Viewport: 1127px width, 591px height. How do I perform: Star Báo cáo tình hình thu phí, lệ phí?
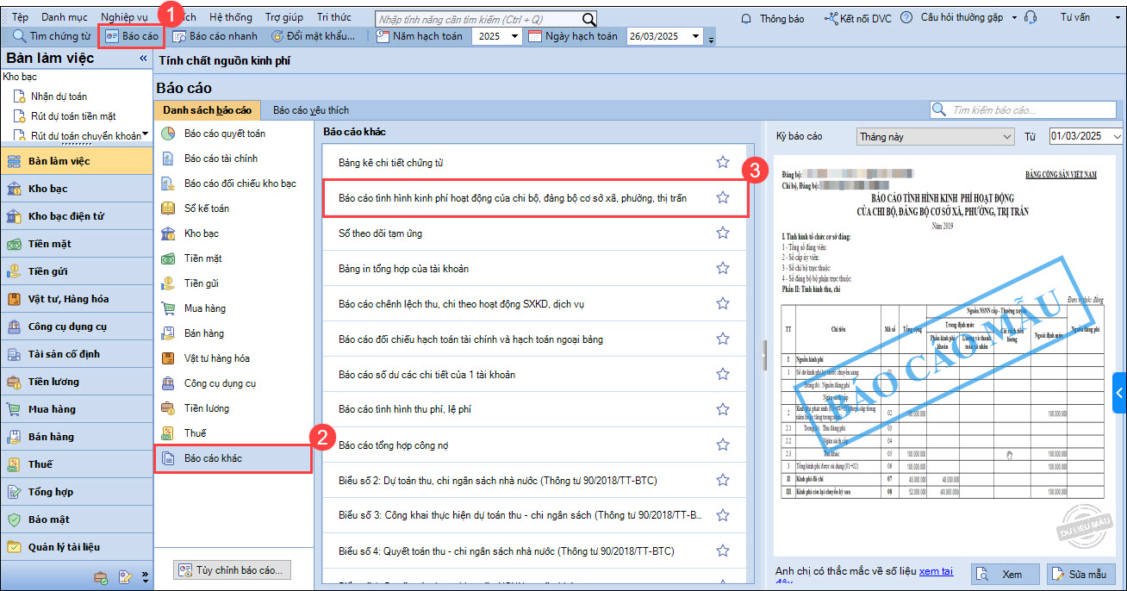[x=723, y=409]
